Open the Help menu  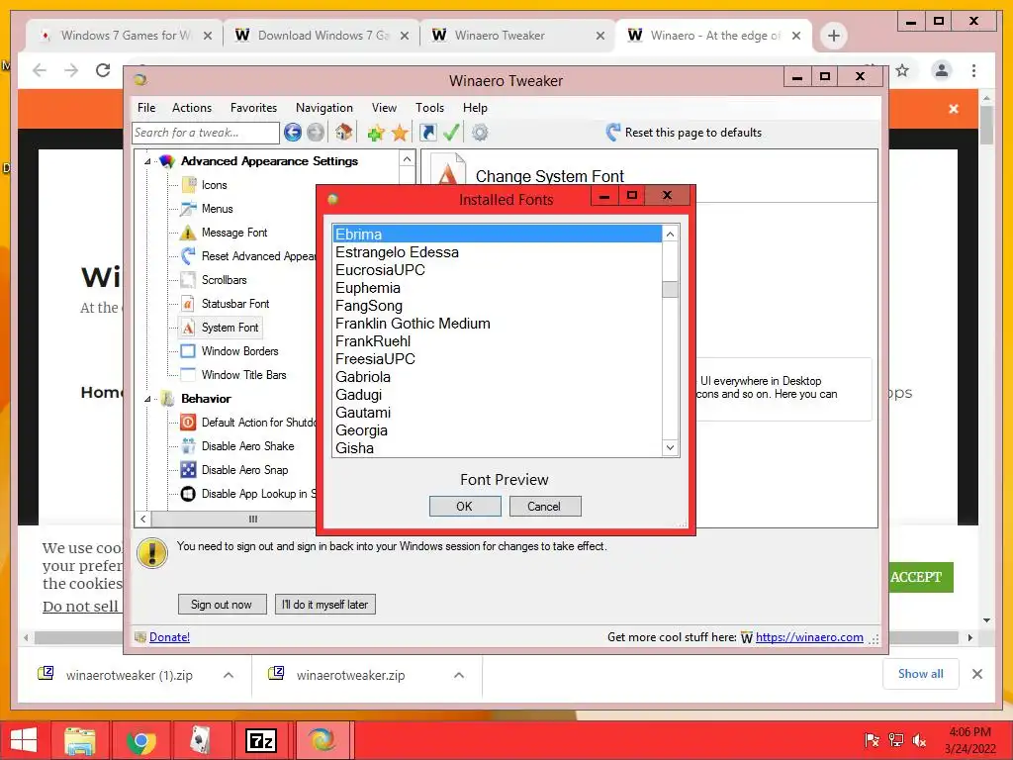pyautogui.click(x=475, y=108)
